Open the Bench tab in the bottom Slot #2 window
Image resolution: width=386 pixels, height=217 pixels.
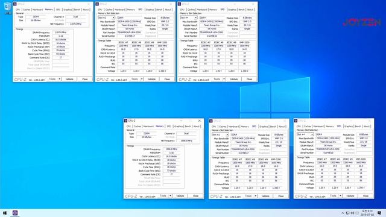273,127
